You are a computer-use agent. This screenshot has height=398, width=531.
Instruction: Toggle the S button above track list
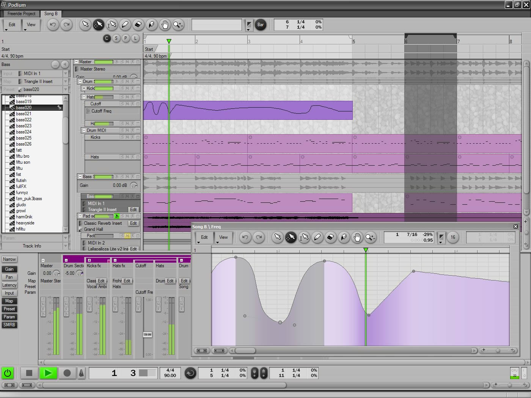click(x=116, y=38)
